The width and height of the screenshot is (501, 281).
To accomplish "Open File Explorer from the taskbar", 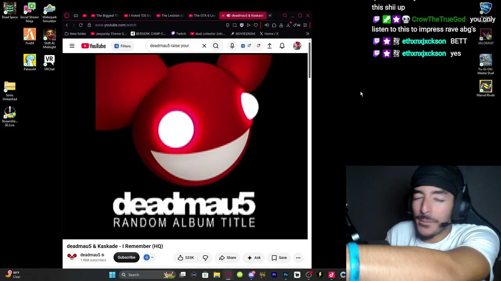I will click(216, 275).
